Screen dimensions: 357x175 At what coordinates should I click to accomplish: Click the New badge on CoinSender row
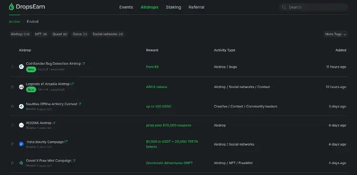coord(31,69)
